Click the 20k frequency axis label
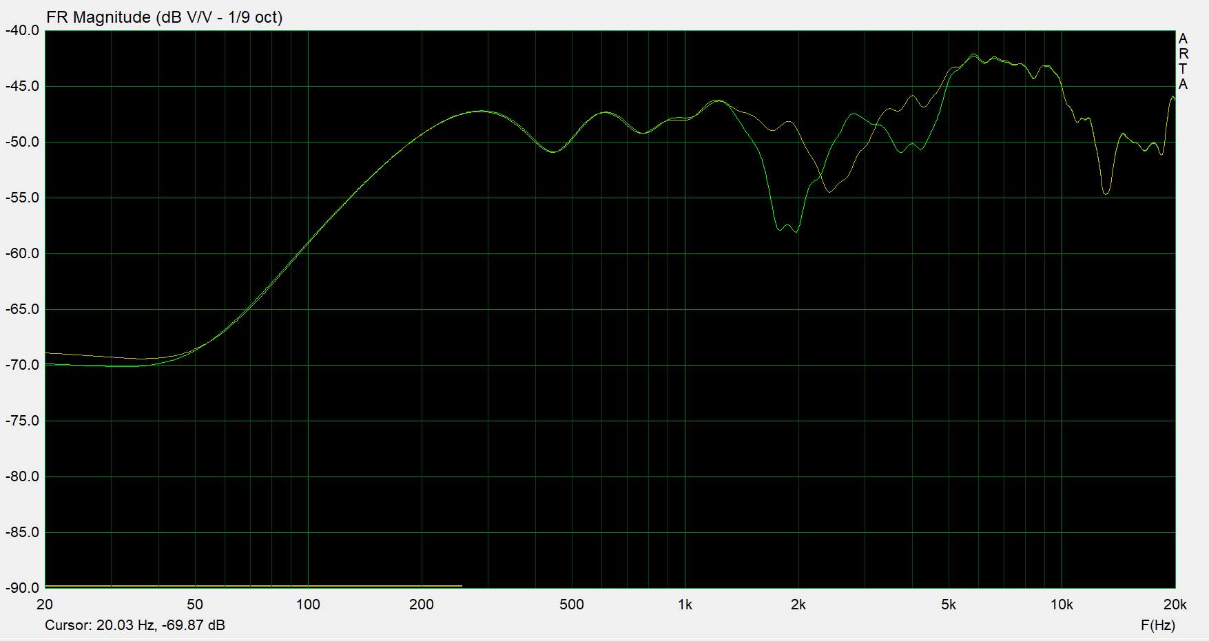Screen dimensions: 1209x641 (x=1175, y=605)
